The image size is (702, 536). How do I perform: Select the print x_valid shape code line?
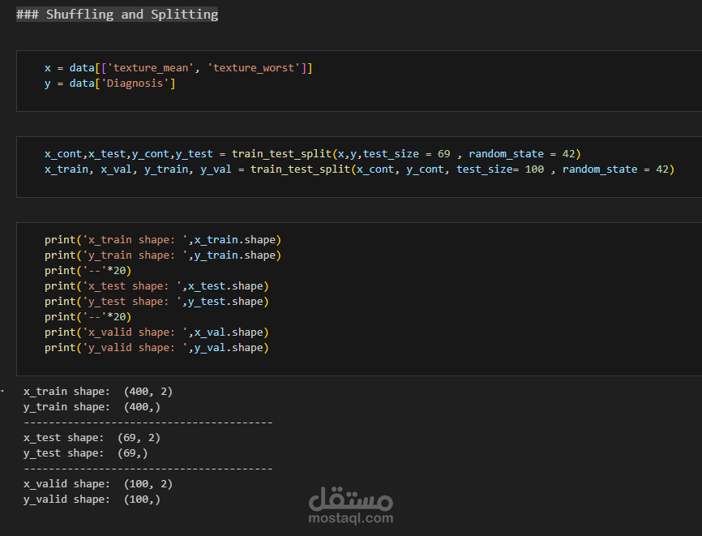156,332
